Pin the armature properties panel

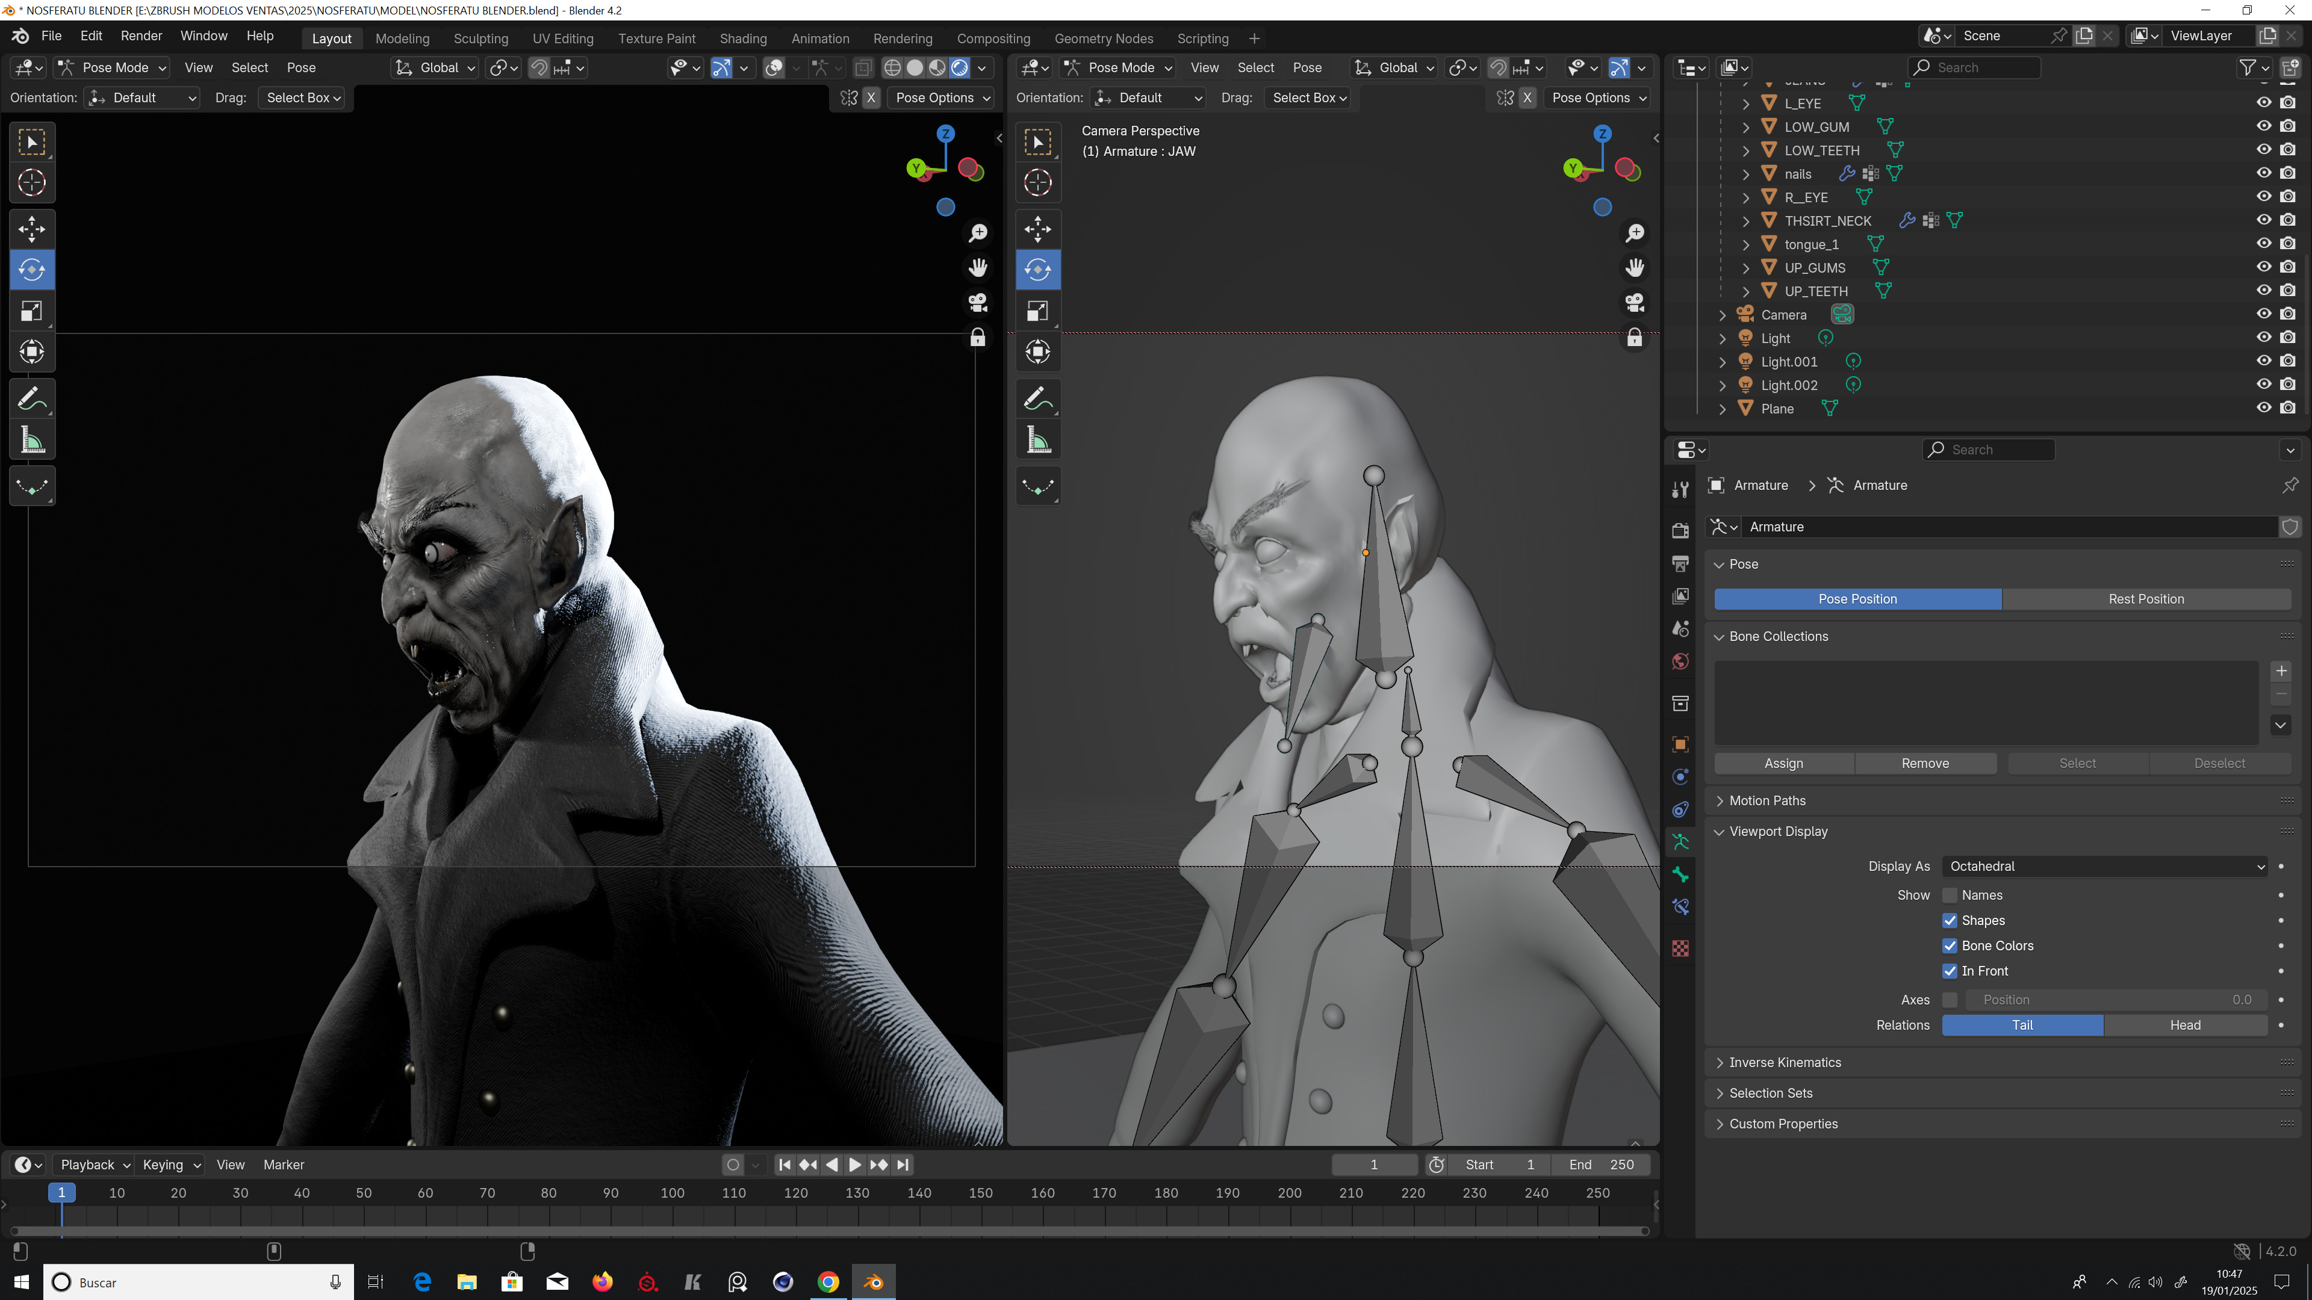pos(2290,485)
